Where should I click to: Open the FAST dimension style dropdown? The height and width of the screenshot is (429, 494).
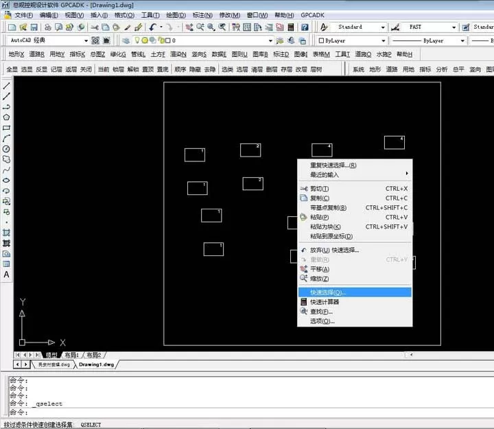[x=454, y=27]
